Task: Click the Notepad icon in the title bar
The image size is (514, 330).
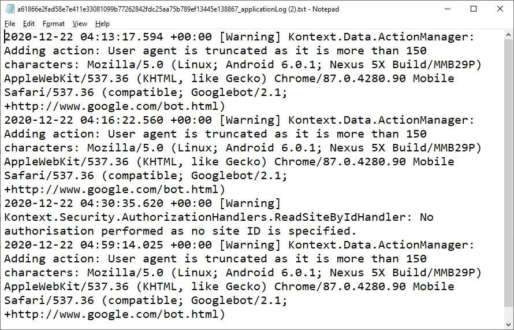Action: (x=9, y=9)
